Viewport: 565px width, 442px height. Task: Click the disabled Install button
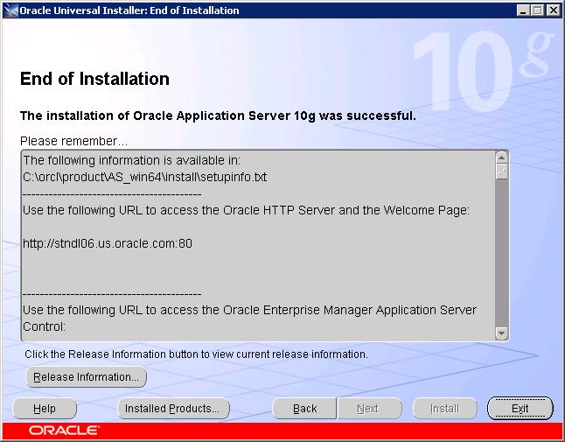click(445, 409)
